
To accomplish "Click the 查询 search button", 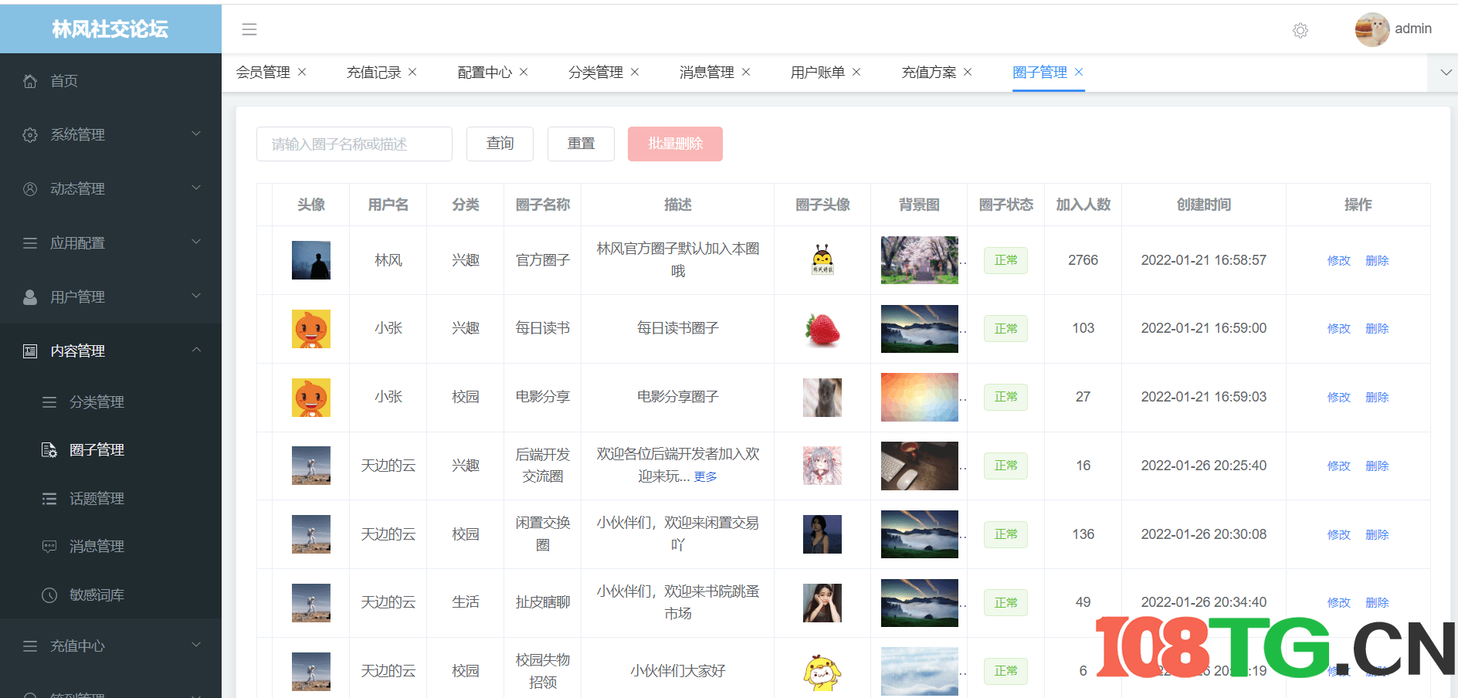I will point(500,144).
